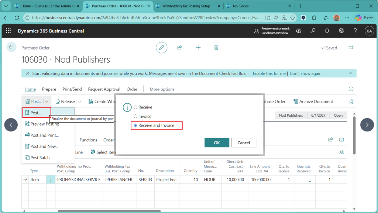Image resolution: width=378 pixels, height=213 pixels.
Task: Select Preview Posting from the menu
Action: (x=45, y=124)
